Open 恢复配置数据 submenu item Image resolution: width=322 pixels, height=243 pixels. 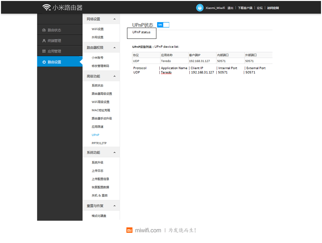pos(100,187)
